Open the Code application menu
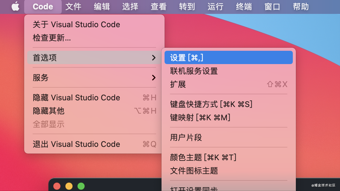The width and height of the screenshot is (340, 191). tap(43, 7)
